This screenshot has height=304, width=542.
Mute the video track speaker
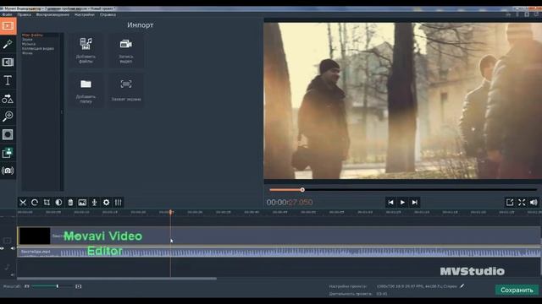point(13,248)
